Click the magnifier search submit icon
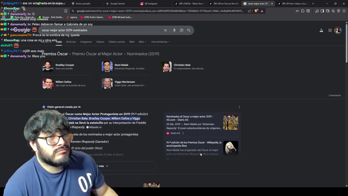Screen dimensions: 348x196 tap(189, 30)
